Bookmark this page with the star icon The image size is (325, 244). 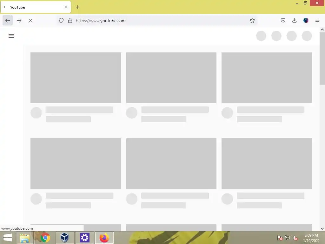click(252, 20)
